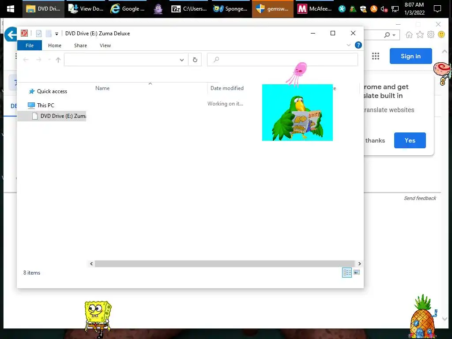Open the Google apps grid icon
Screen dimensions: 452x339
point(375,56)
